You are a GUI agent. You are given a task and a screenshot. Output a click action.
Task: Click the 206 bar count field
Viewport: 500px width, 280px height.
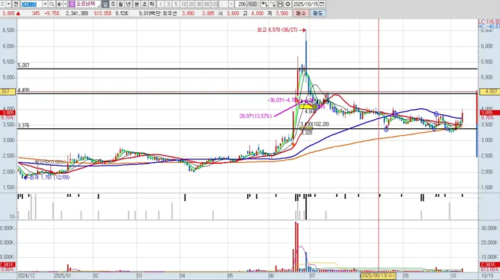coord(241,4)
